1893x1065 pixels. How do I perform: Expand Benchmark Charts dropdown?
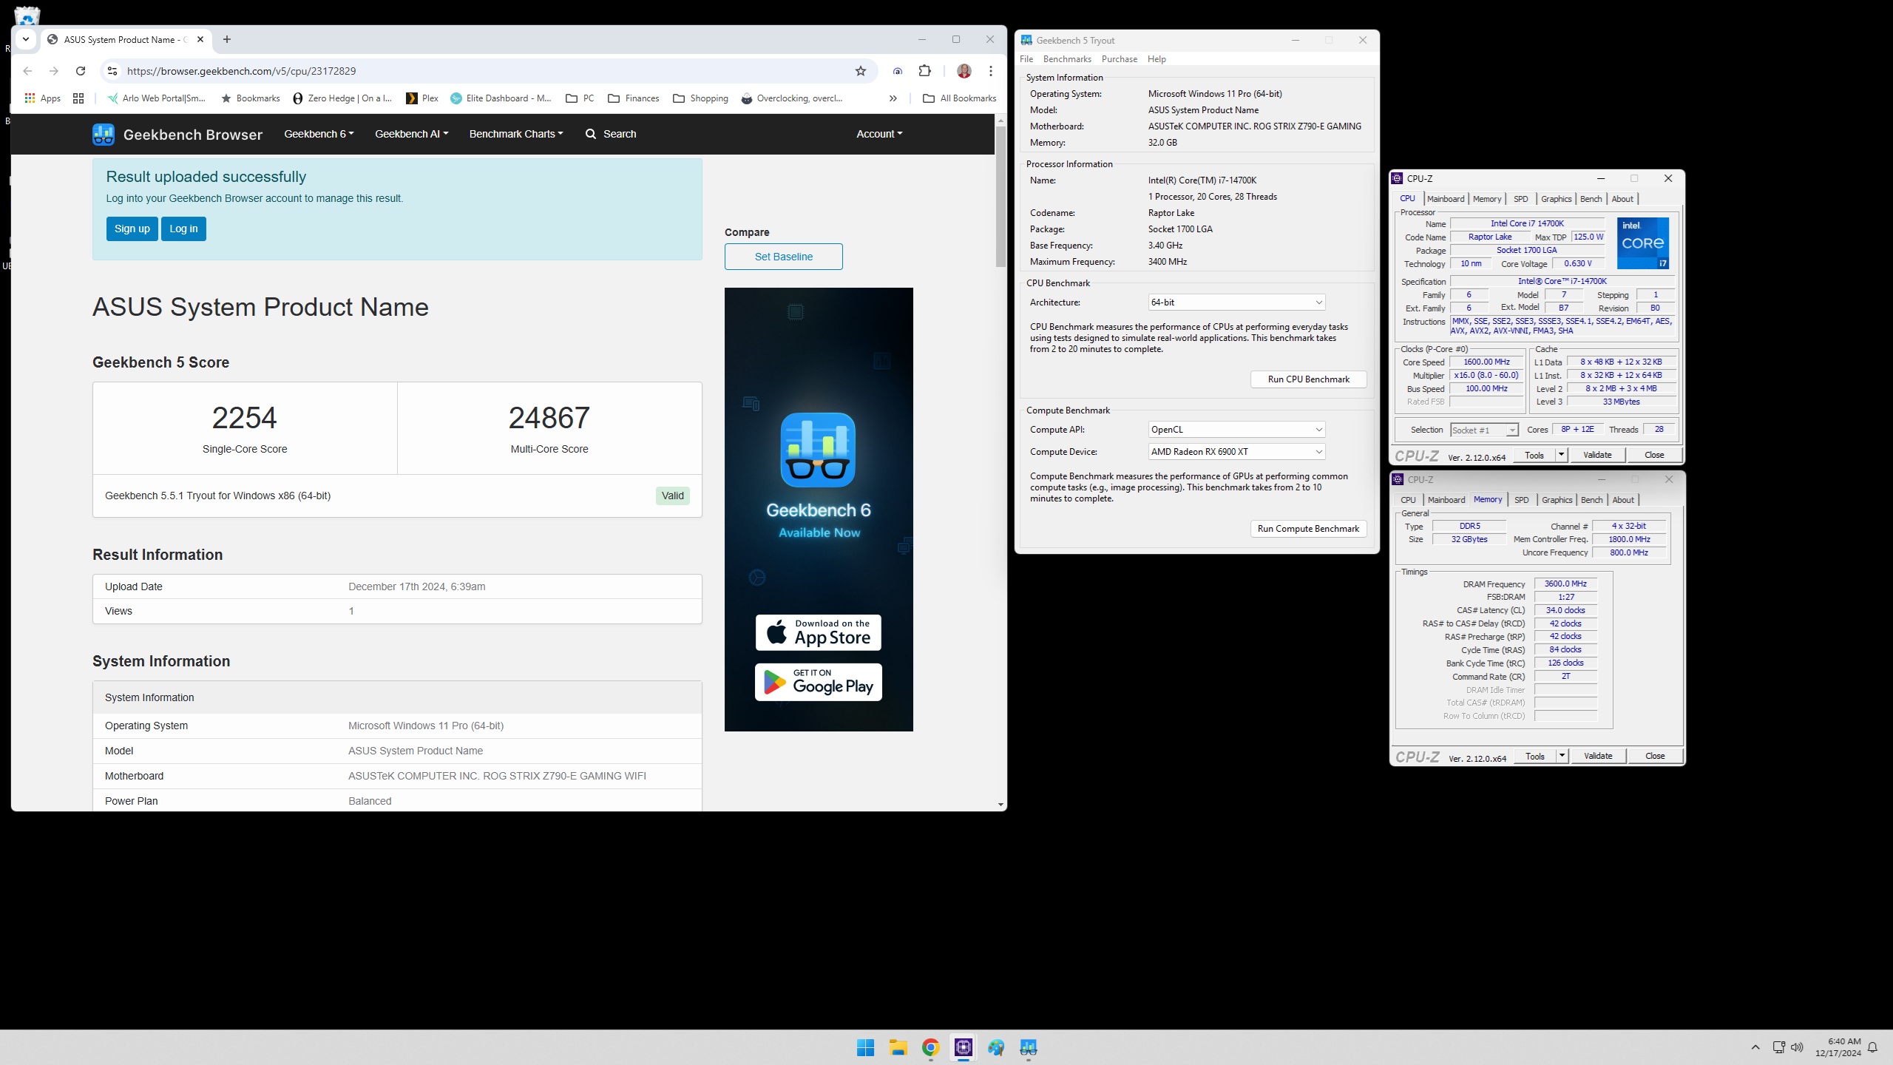tap(516, 134)
